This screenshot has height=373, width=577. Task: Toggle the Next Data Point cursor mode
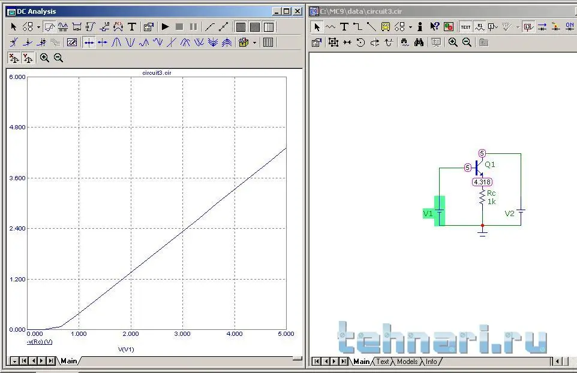point(89,43)
